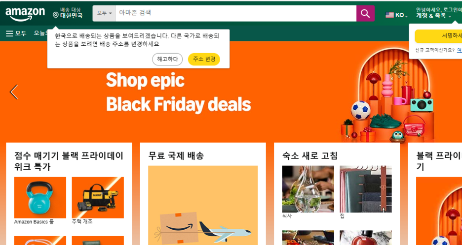Open the DeWalt drill 주택 개조 thumbnail
Image resolution: width=462 pixels, height=245 pixels.
(x=98, y=197)
